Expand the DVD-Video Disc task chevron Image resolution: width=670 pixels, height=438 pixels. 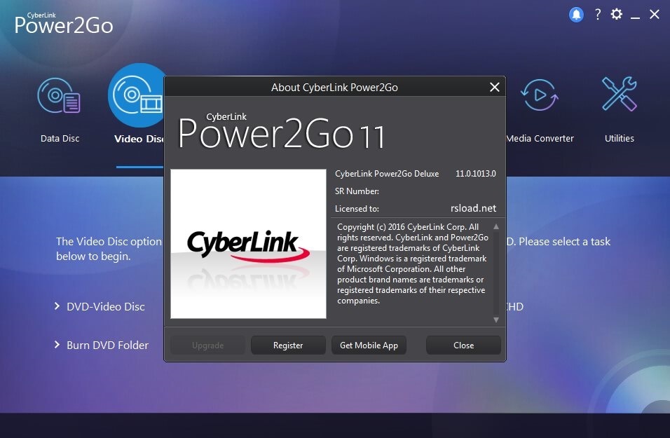(x=57, y=306)
